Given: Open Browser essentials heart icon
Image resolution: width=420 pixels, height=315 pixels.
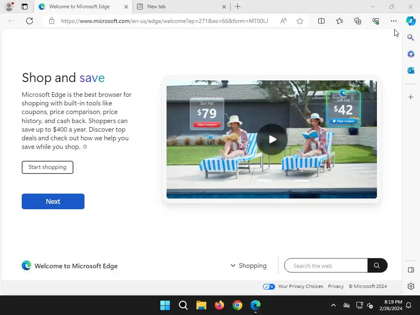Looking at the screenshot, I should click(x=376, y=21).
